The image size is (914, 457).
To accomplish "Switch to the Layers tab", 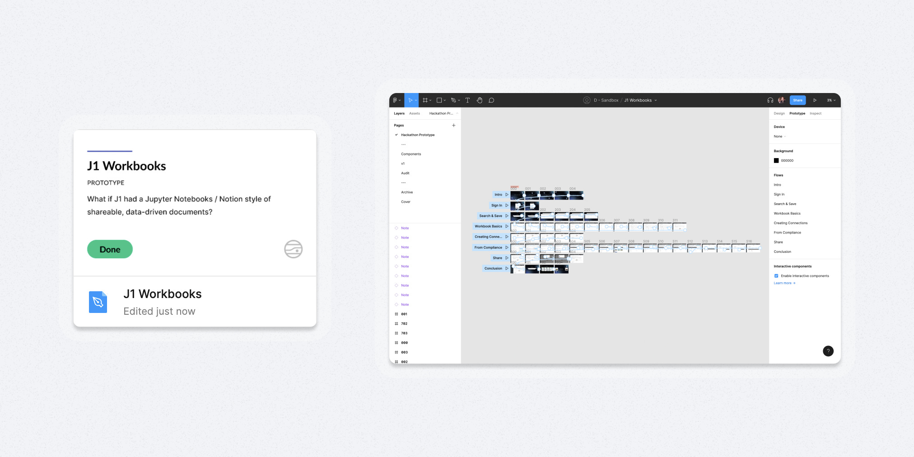I will click(399, 113).
